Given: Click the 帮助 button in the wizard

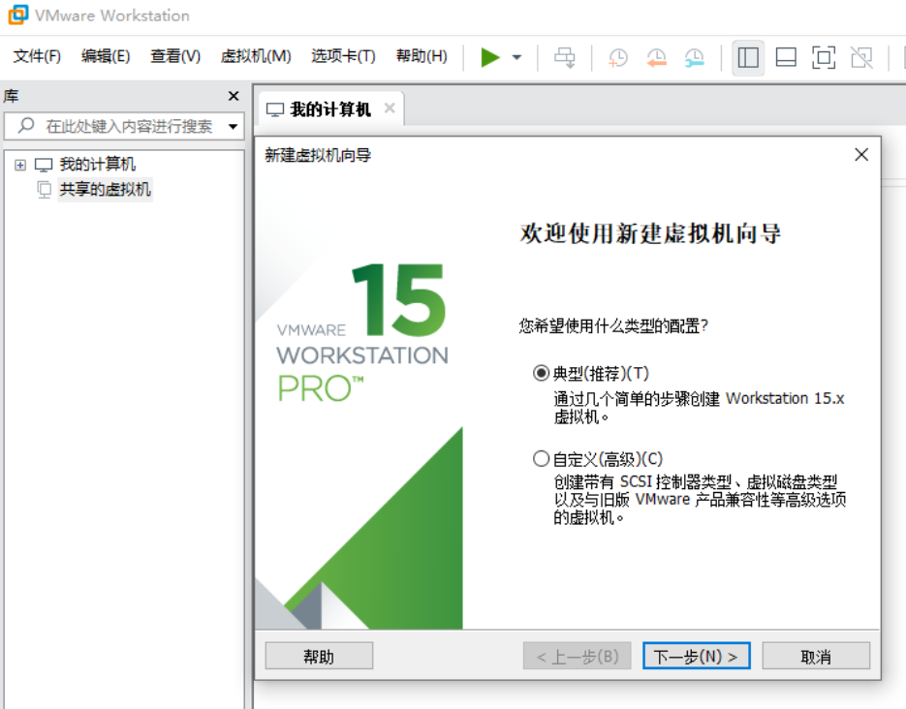Looking at the screenshot, I should point(319,655).
